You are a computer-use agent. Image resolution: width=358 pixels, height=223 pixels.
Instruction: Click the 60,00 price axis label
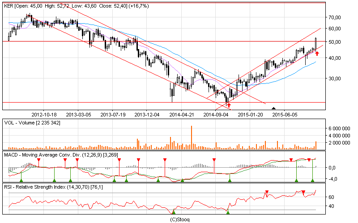335,29
